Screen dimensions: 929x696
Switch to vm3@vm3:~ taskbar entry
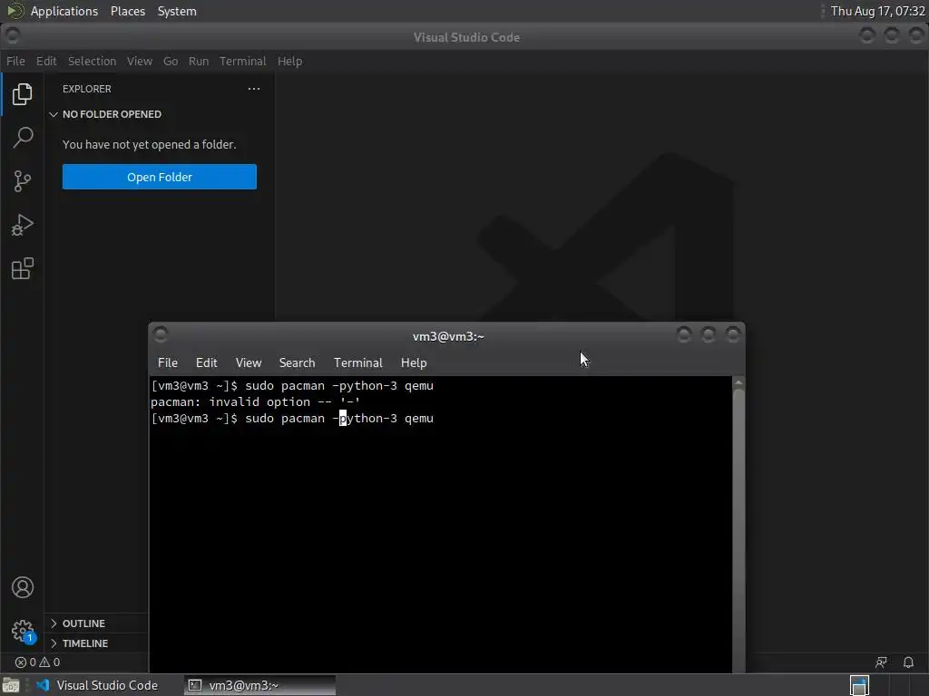pos(259,685)
